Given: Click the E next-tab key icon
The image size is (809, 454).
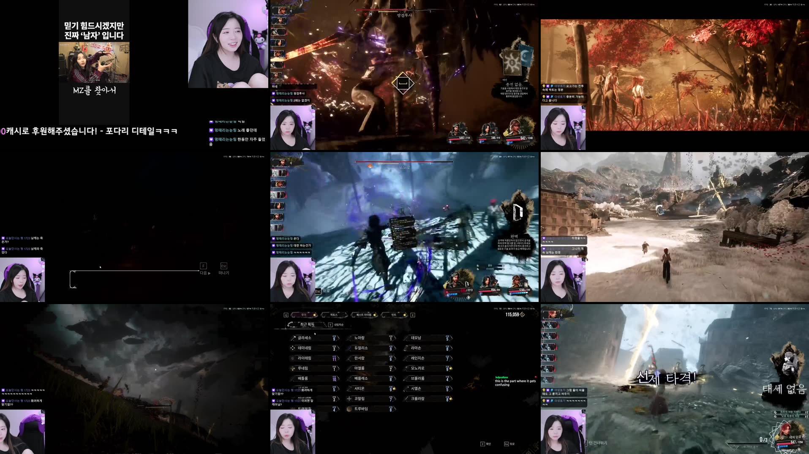Looking at the screenshot, I should click(413, 315).
